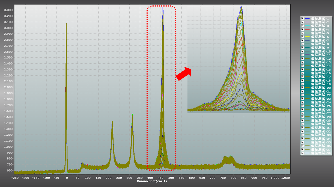334x187 pixels.
Task: Select the magenta line swatch of 偏振测试-5
Action: (x=307, y=33)
